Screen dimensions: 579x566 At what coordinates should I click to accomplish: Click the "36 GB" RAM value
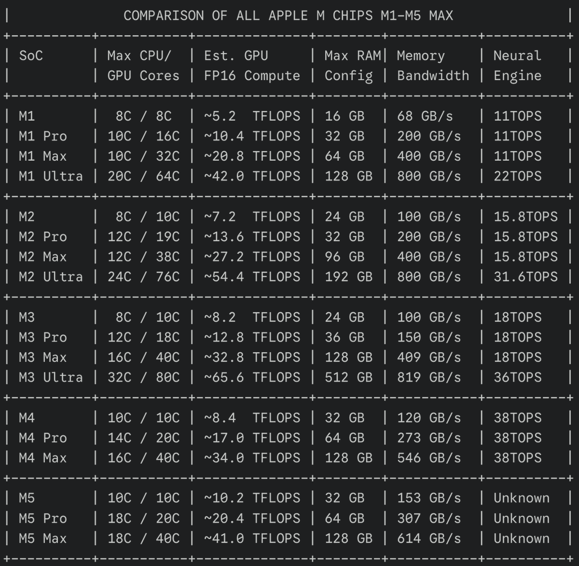(345, 337)
